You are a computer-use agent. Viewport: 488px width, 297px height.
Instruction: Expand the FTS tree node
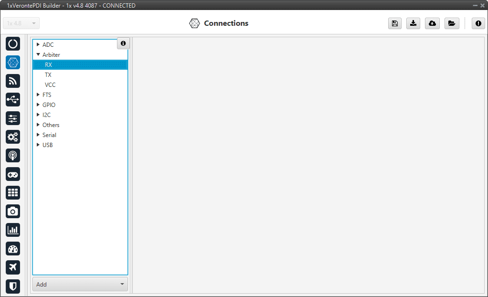coord(38,95)
